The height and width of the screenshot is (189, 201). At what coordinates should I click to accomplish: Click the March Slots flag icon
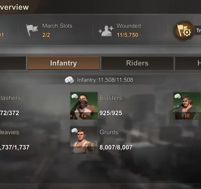click(32, 30)
